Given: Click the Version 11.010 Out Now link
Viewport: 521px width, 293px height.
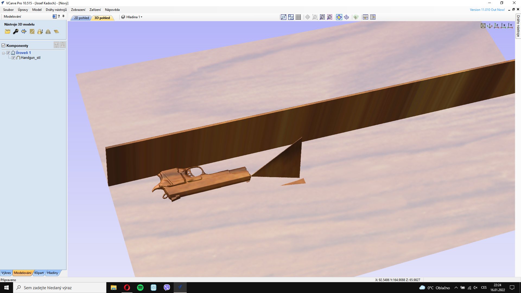Looking at the screenshot, I should pyautogui.click(x=487, y=10).
